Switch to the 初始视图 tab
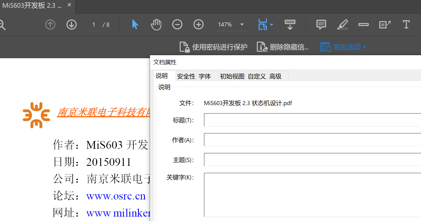Screen dimensions: 421x221 click(232, 76)
